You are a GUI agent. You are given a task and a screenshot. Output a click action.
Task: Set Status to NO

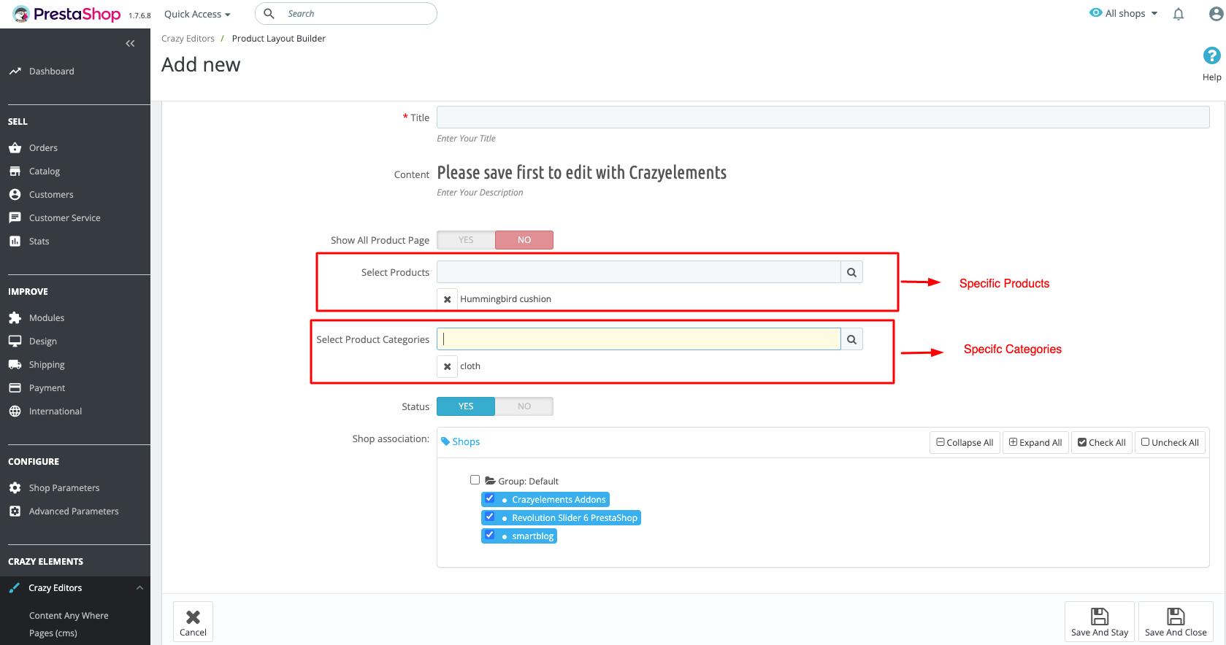click(524, 406)
